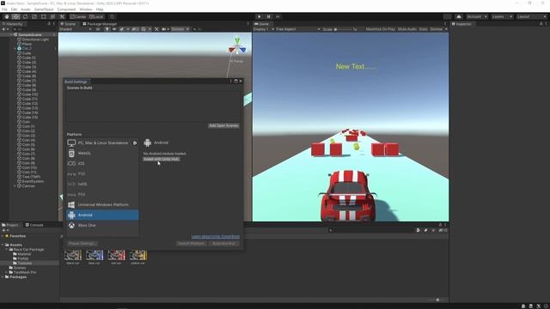Switch to the Package Manager tab
Image resolution: width=550 pixels, height=309 pixels.
click(100, 24)
